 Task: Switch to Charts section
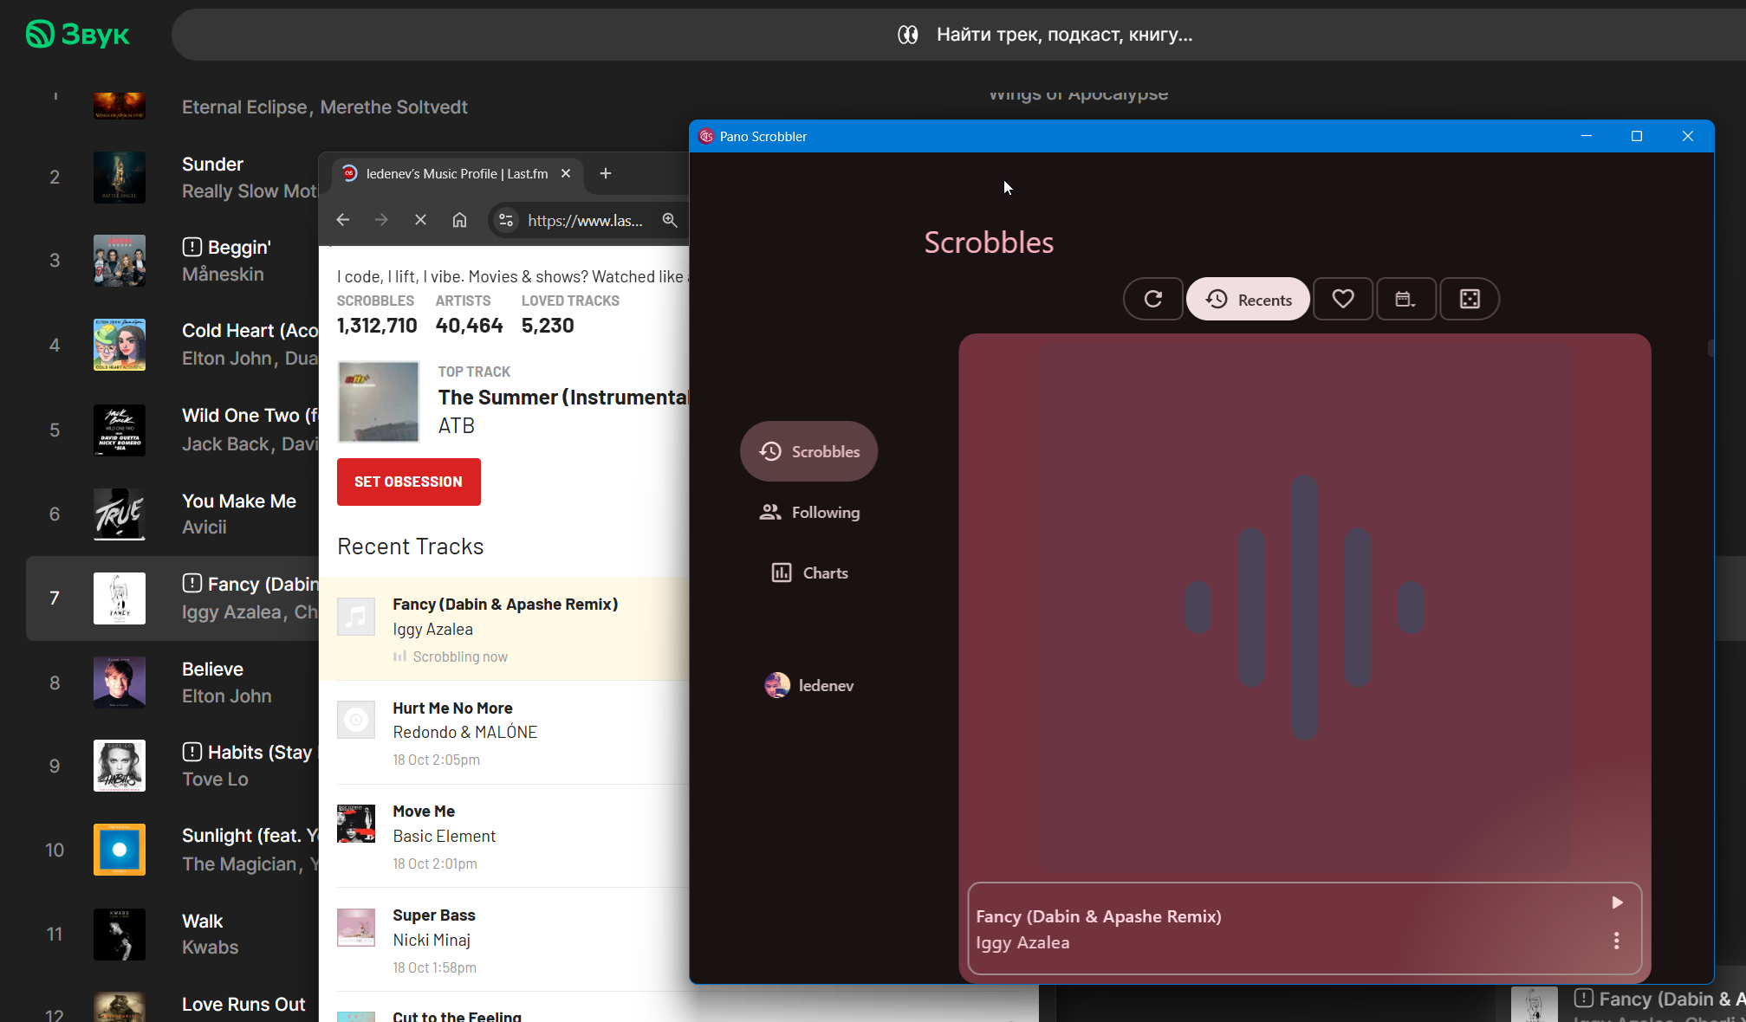click(x=808, y=572)
